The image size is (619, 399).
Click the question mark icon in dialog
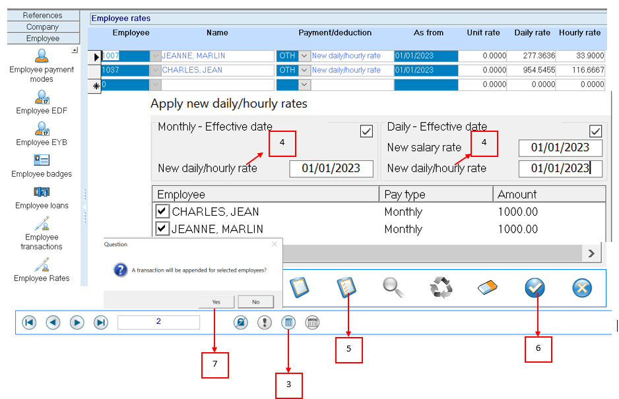coord(120,270)
